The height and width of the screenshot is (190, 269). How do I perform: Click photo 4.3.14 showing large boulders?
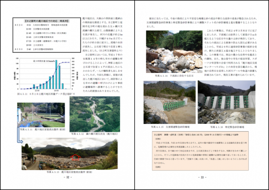pyautogui.click(x=174, y=52)
